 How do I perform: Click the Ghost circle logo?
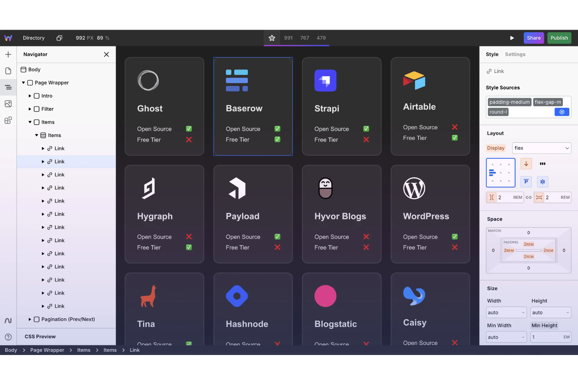point(148,80)
